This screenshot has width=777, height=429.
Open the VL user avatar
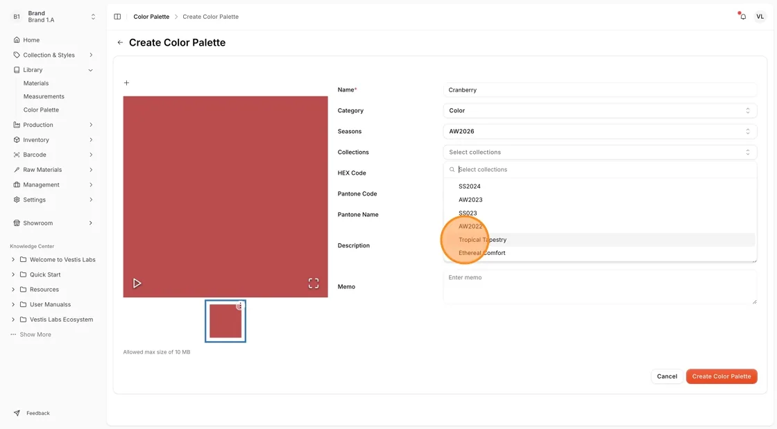760,17
